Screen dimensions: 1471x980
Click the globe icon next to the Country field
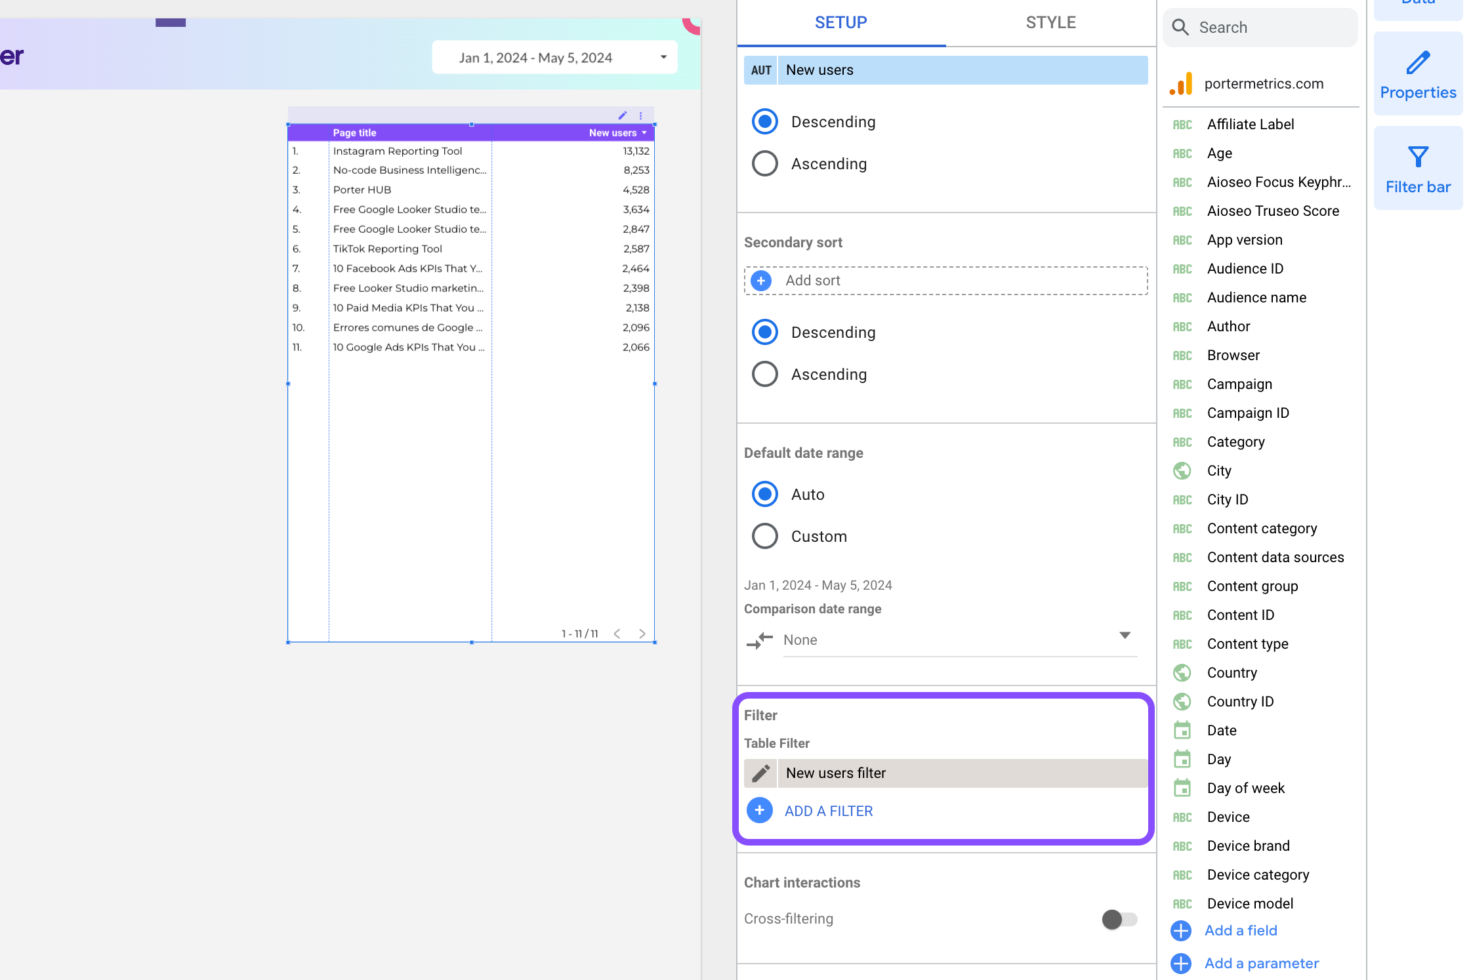[x=1182, y=673]
